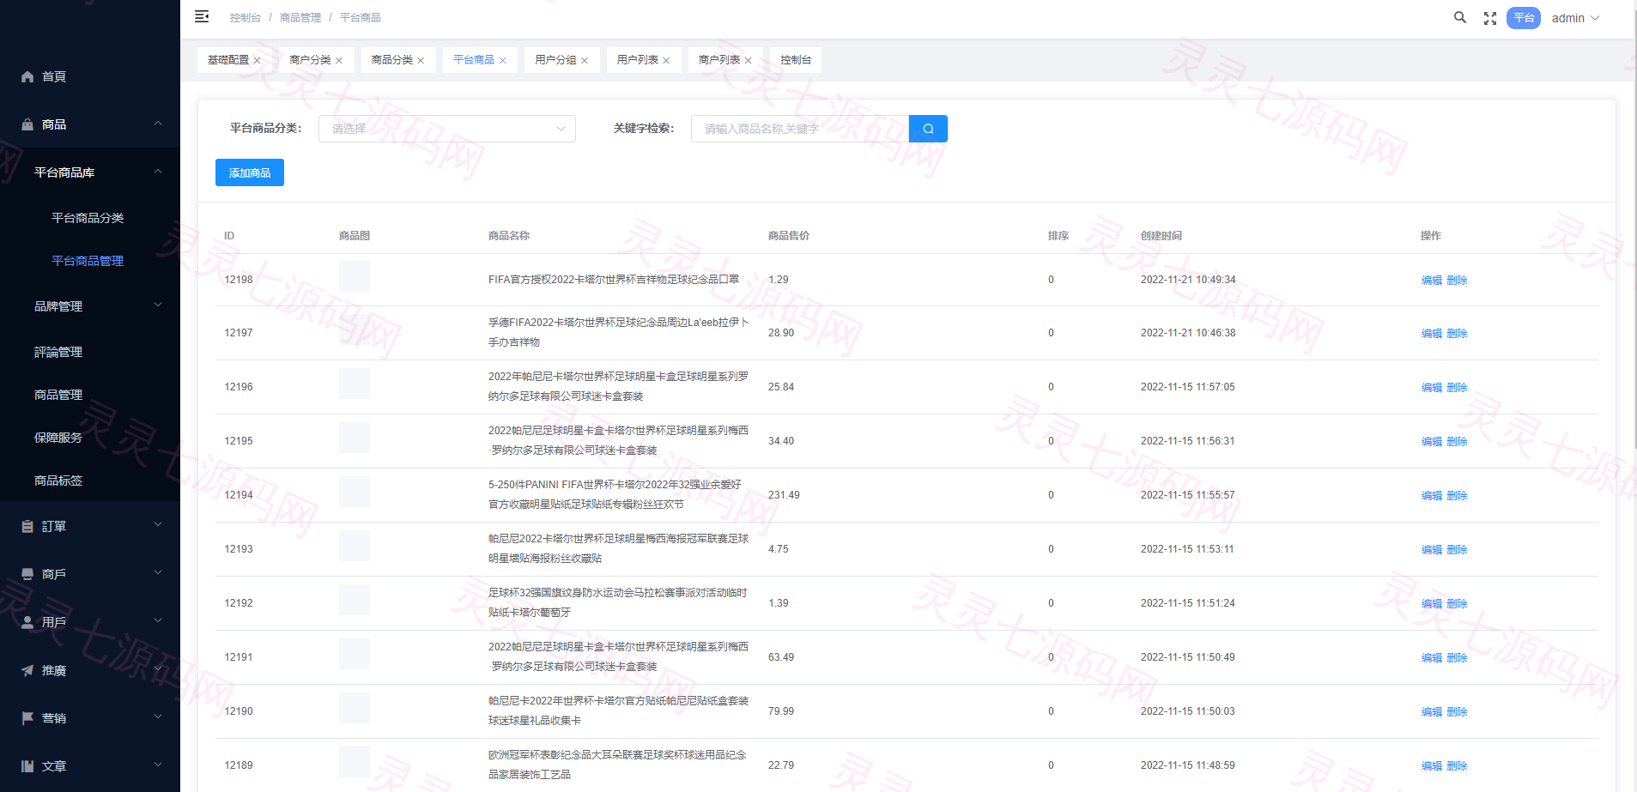Toggle fullscreen mode icon
Image resolution: width=1637 pixels, height=792 pixels.
pyautogui.click(x=1490, y=18)
